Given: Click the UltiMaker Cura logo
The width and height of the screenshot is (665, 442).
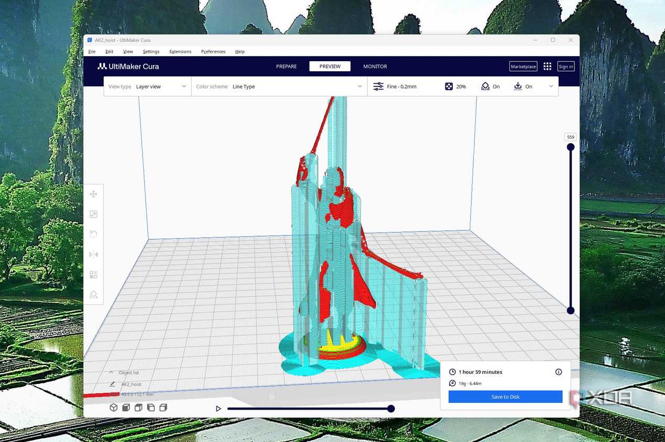Looking at the screenshot, I should coord(128,67).
